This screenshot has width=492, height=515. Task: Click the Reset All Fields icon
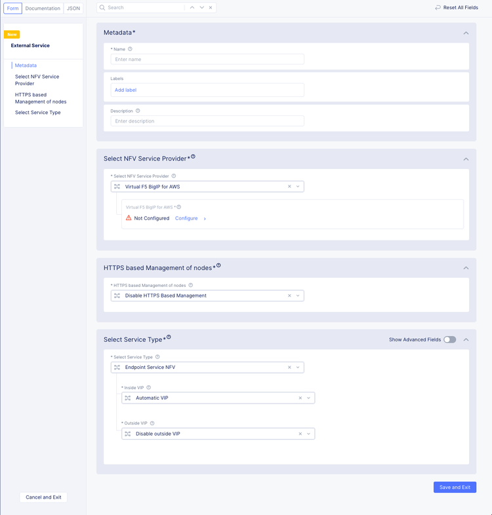point(438,8)
